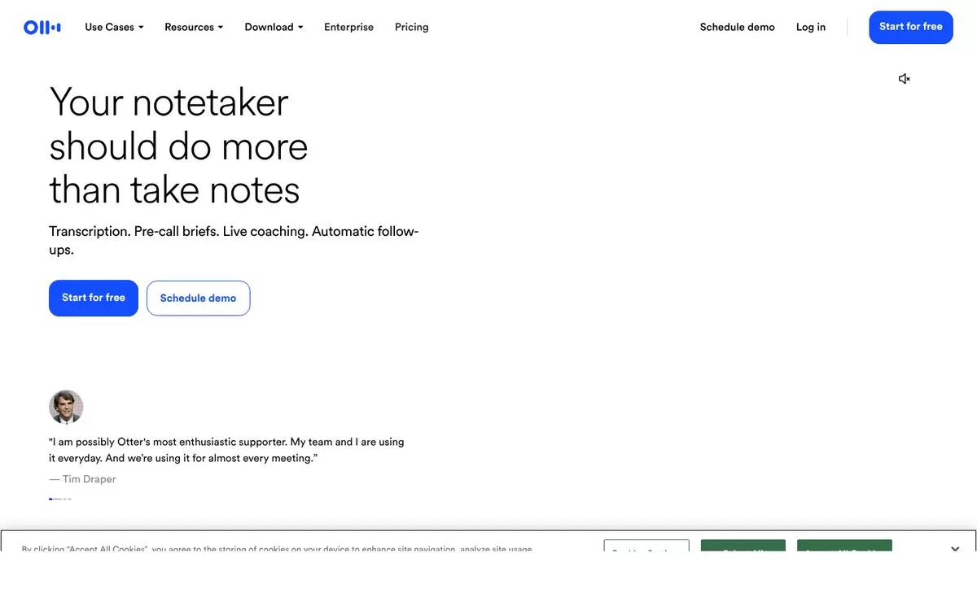This screenshot has height=610, width=977.
Task: Expand the Use Cases menu
Action: (114, 27)
